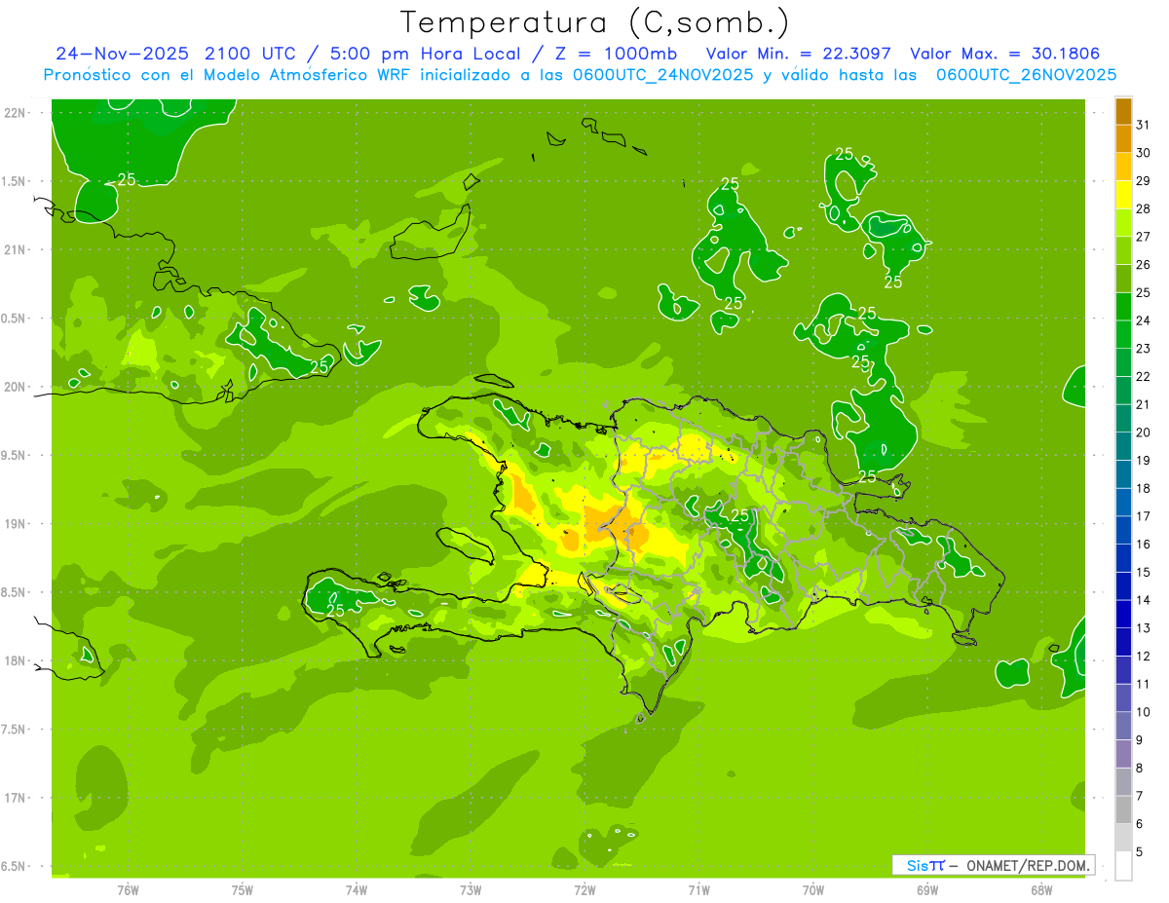
Task: Click latitude axis label '21N'
Action: pyautogui.click(x=15, y=249)
